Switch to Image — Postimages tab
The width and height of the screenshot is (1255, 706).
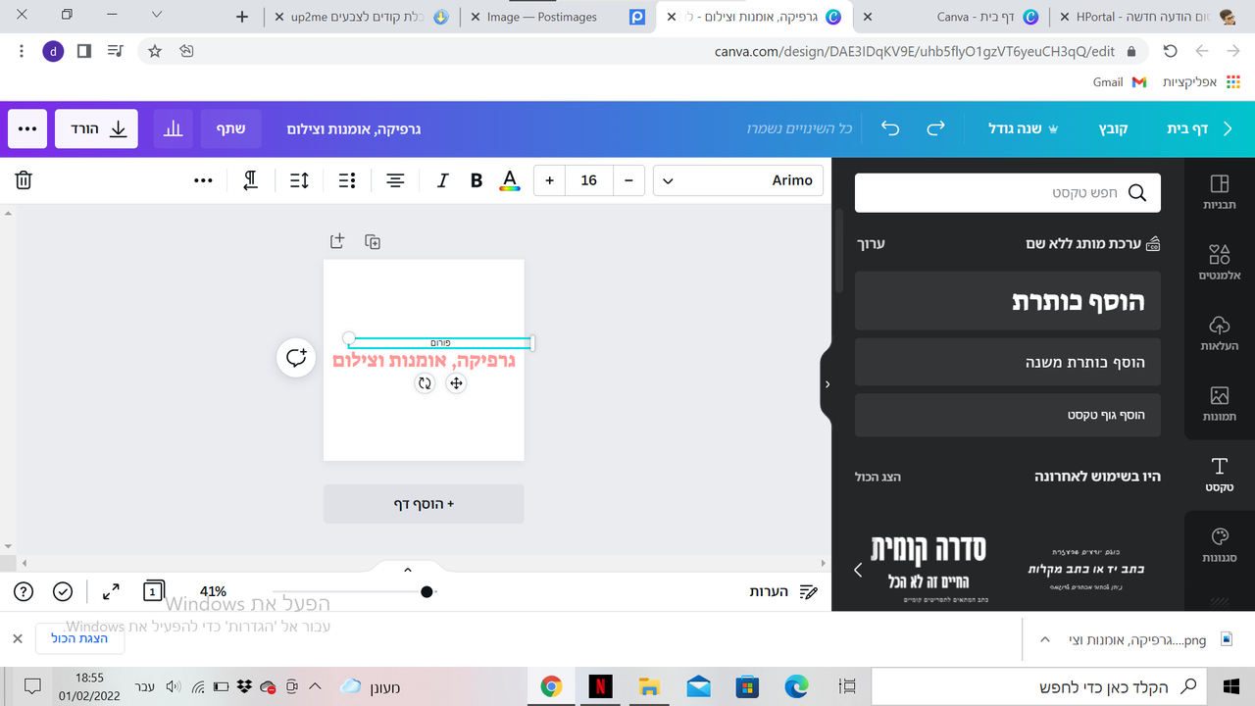pyautogui.click(x=559, y=17)
